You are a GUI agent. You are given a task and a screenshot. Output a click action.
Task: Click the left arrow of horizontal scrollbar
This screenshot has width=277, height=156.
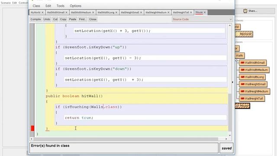(x=32, y=139)
